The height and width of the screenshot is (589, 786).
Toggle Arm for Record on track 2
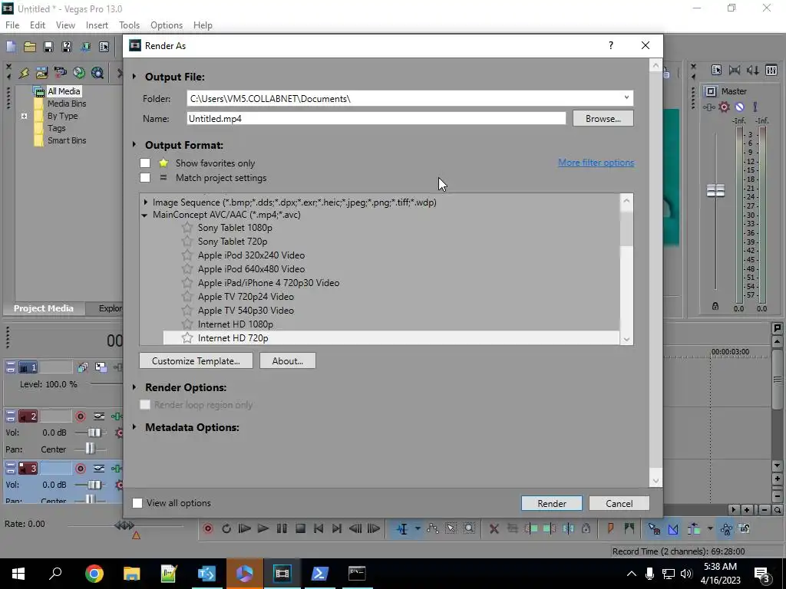(x=80, y=416)
